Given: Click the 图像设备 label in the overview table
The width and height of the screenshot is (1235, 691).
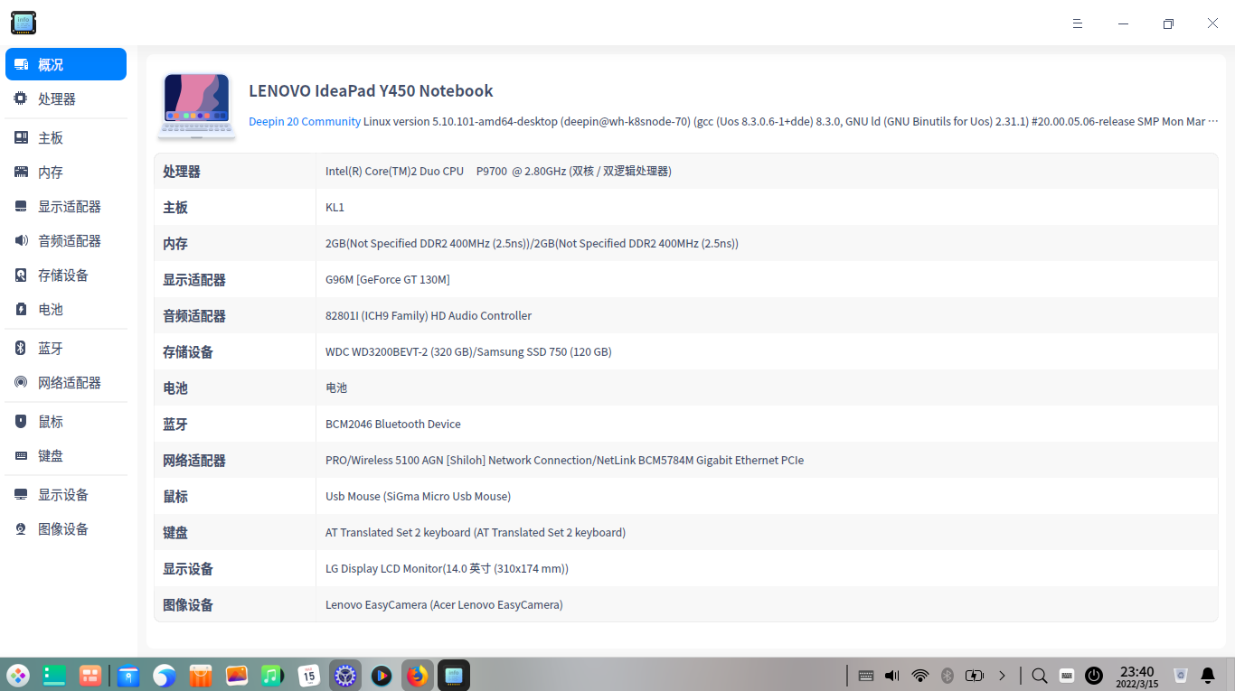Looking at the screenshot, I should [188, 604].
